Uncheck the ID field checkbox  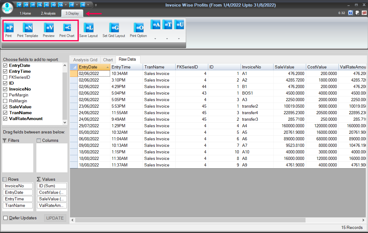pos(5,83)
